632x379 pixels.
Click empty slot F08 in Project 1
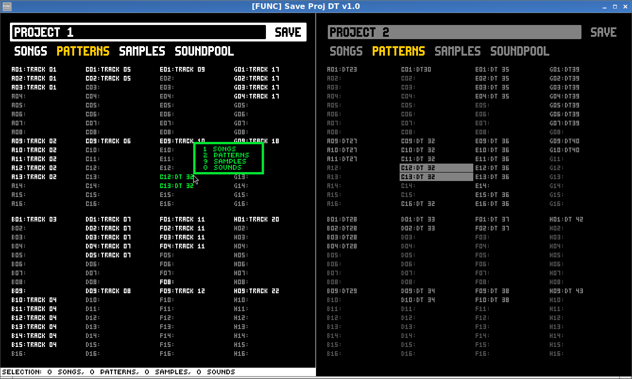(167, 282)
